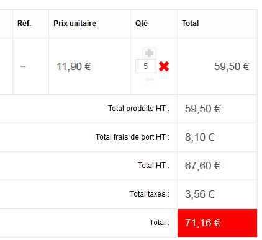Click the Total column header
The height and width of the screenshot is (240, 262).
point(190,24)
